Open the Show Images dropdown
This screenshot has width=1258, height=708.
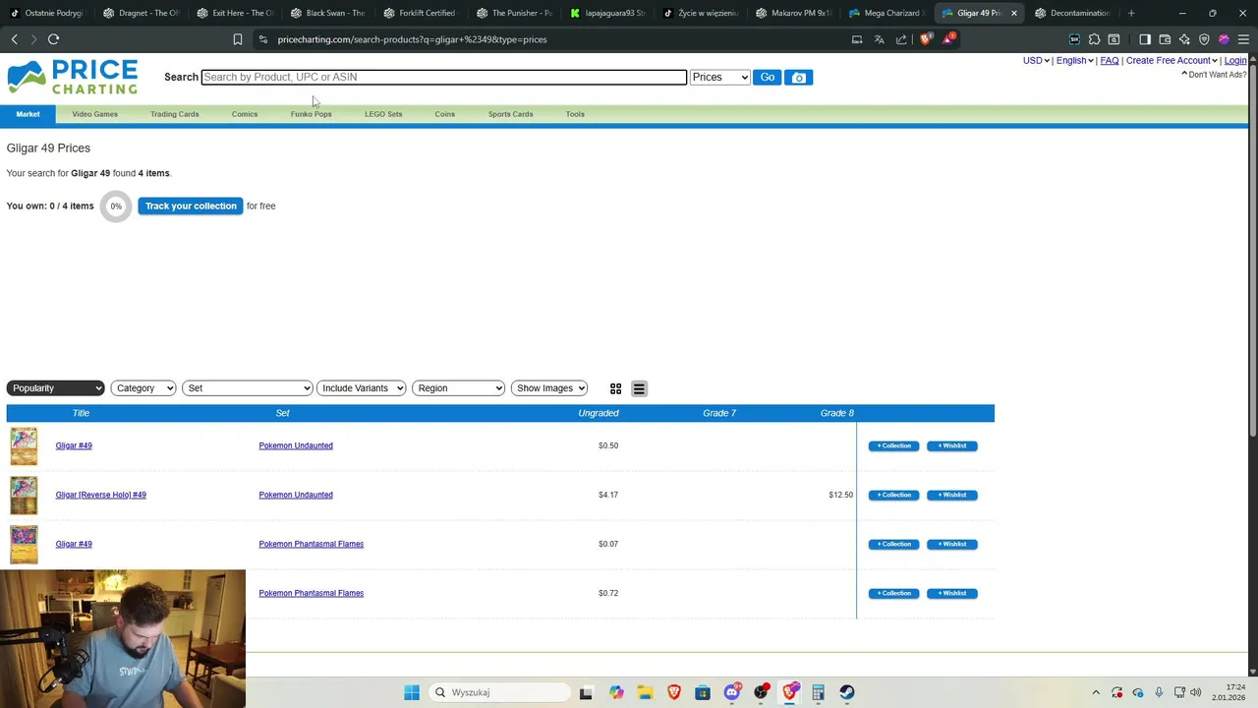pyautogui.click(x=549, y=388)
